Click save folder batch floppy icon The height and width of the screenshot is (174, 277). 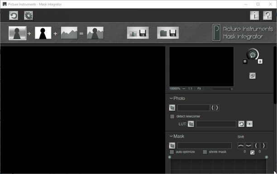168,33
